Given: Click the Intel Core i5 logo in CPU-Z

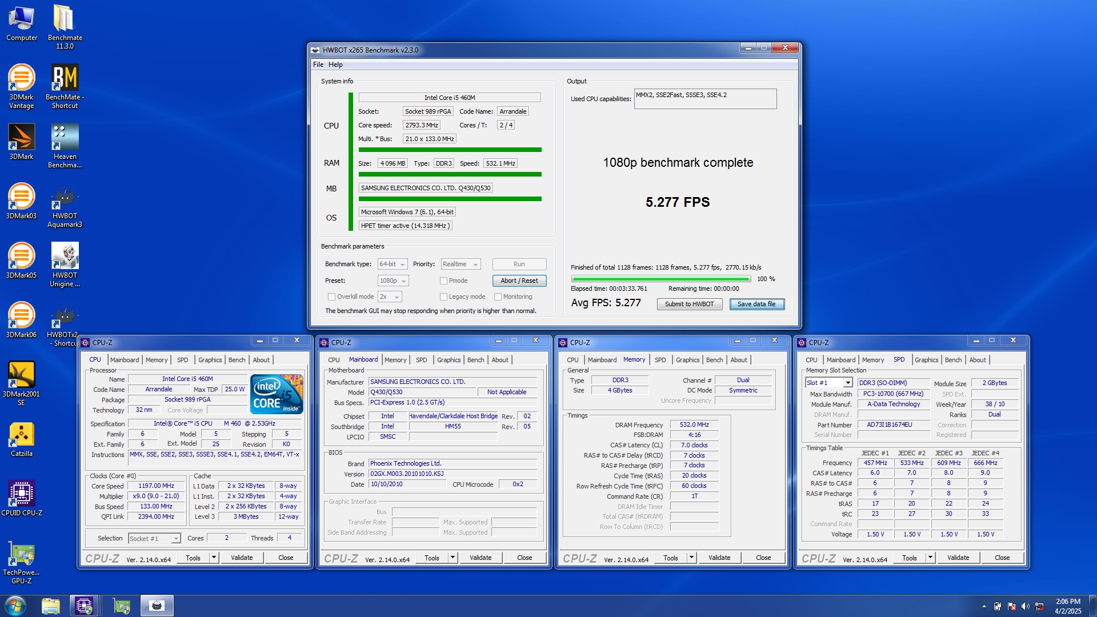Looking at the screenshot, I should tap(278, 394).
